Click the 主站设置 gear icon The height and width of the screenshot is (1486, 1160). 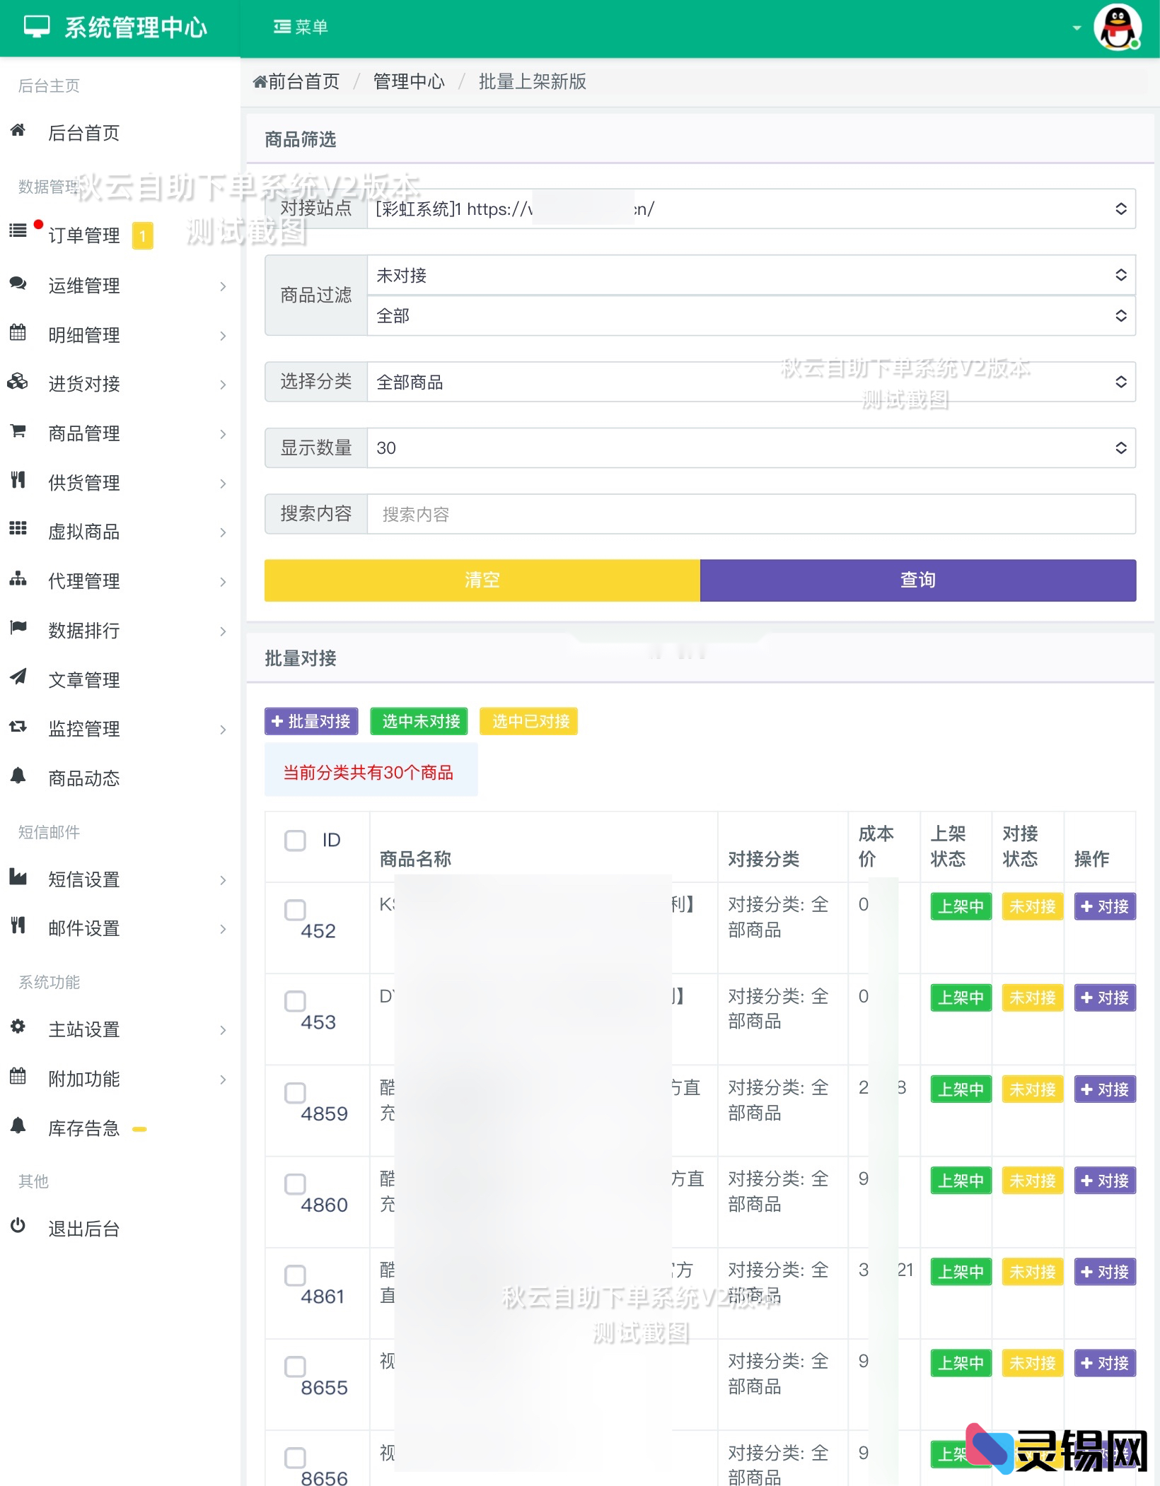tap(17, 1029)
